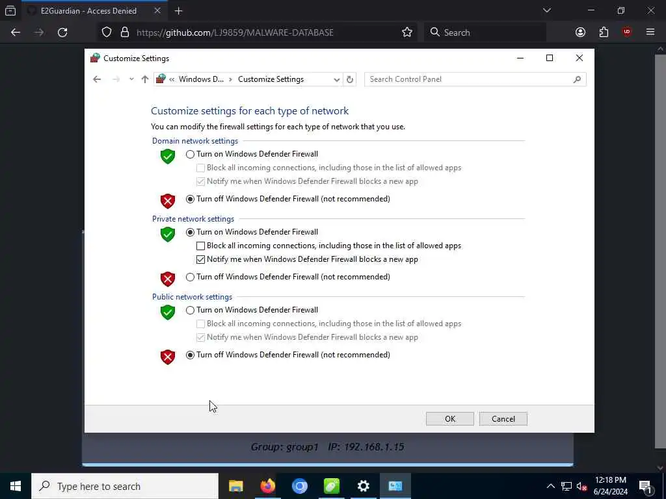Click Private network green shield icon

click(x=168, y=234)
